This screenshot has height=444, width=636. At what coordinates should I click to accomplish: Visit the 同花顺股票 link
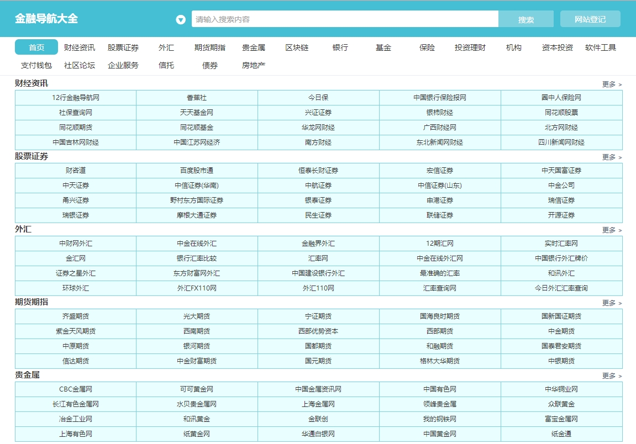click(561, 113)
